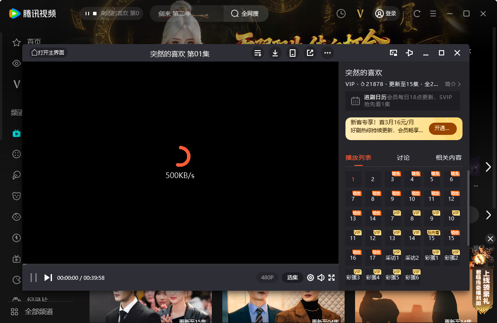Open the 选集 episode selector
Image resolution: width=497 pixels, height=323 pixels.
[x=292, y=278]
